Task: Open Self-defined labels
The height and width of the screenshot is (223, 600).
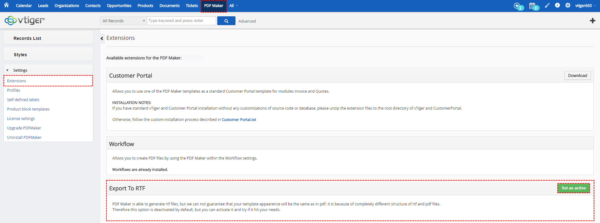Action: [x=23, y=100]
